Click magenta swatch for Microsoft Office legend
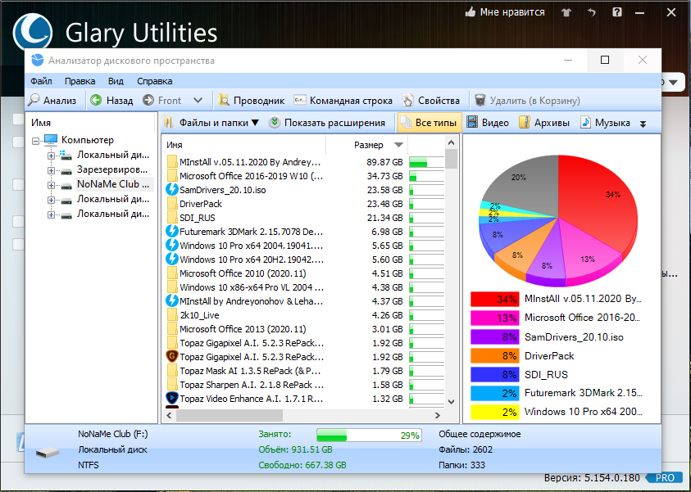Image resolution: width=691 pixels, height=492 pixels. click(x=494, y=318)
